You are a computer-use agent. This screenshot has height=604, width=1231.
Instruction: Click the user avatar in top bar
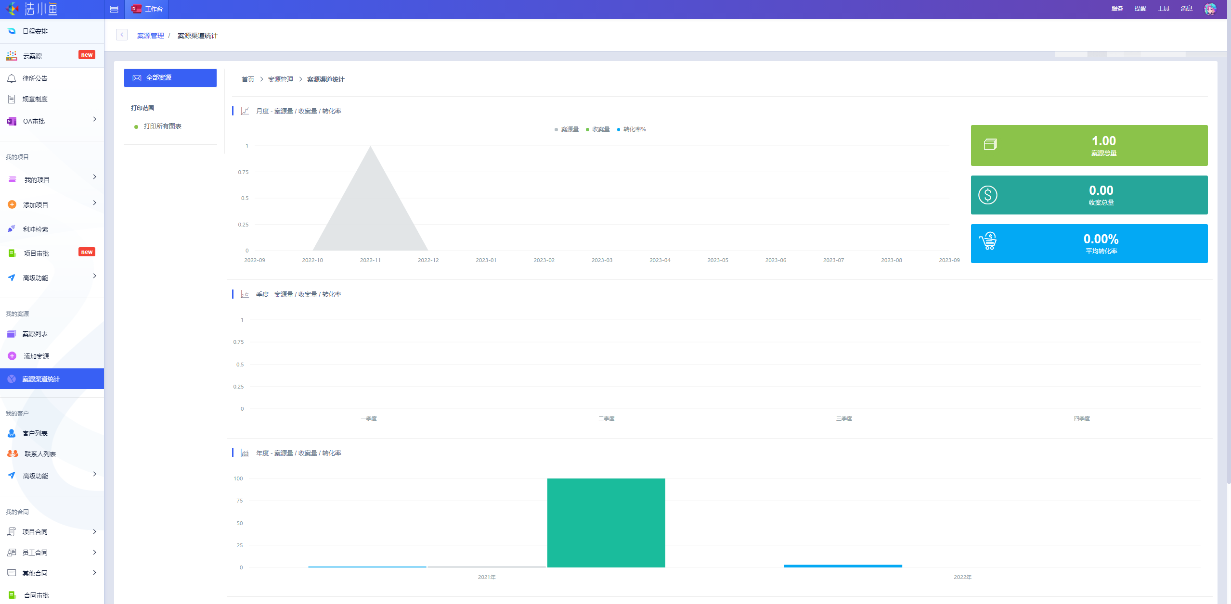coord(1210,9)
